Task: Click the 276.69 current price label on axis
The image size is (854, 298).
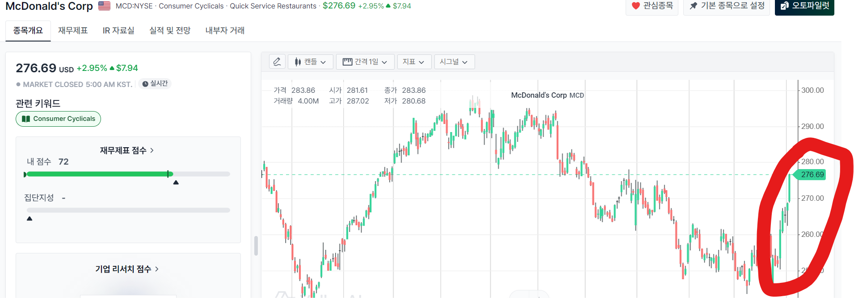Action: [811, 174]
